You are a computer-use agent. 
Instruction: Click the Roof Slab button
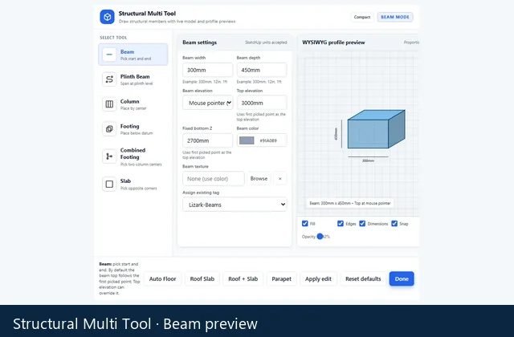point(202,278)
